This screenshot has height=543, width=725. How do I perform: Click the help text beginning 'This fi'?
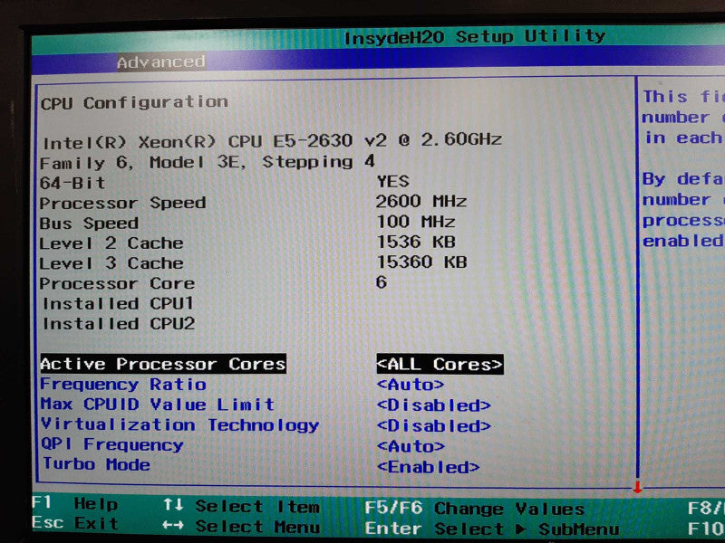tap(683, 118)
